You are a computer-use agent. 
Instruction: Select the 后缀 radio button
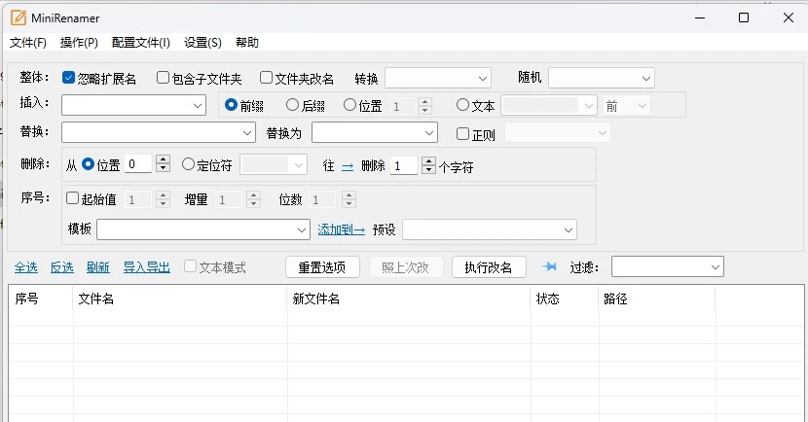[292, 105]
